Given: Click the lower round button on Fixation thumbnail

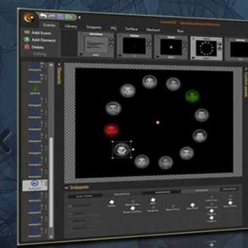Looking at the screenshot, I should tap(149, 46).
